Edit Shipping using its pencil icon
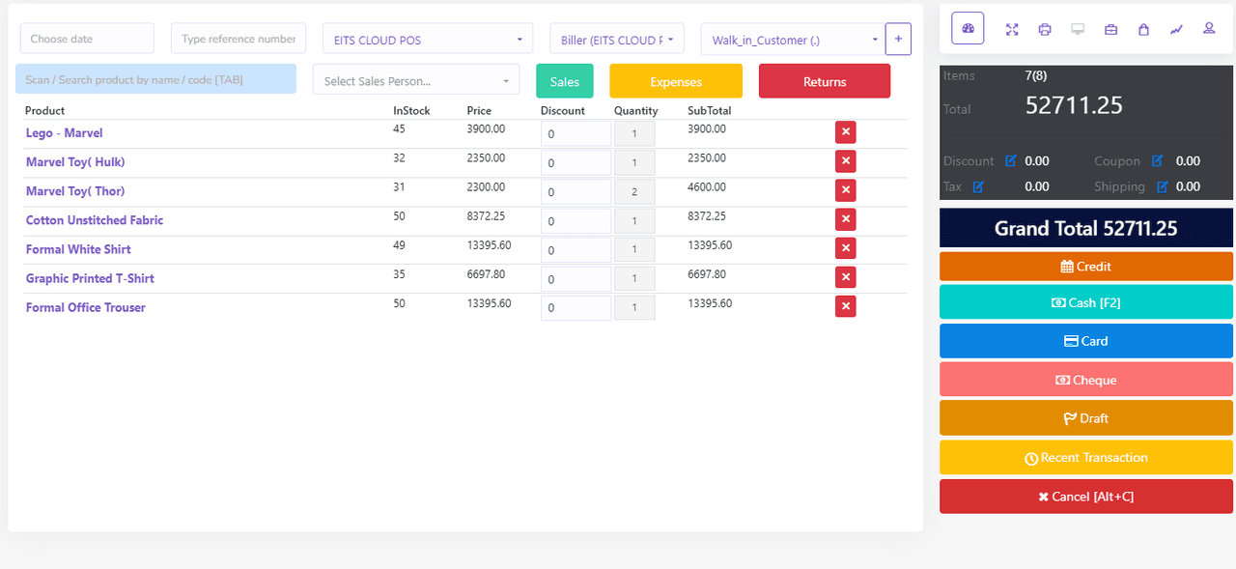This screenshot has width=1236, height=569. [x=1163, y=186]
